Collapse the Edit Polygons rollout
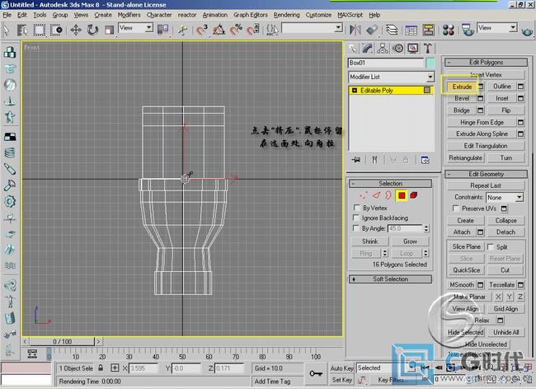 (486, 62)
